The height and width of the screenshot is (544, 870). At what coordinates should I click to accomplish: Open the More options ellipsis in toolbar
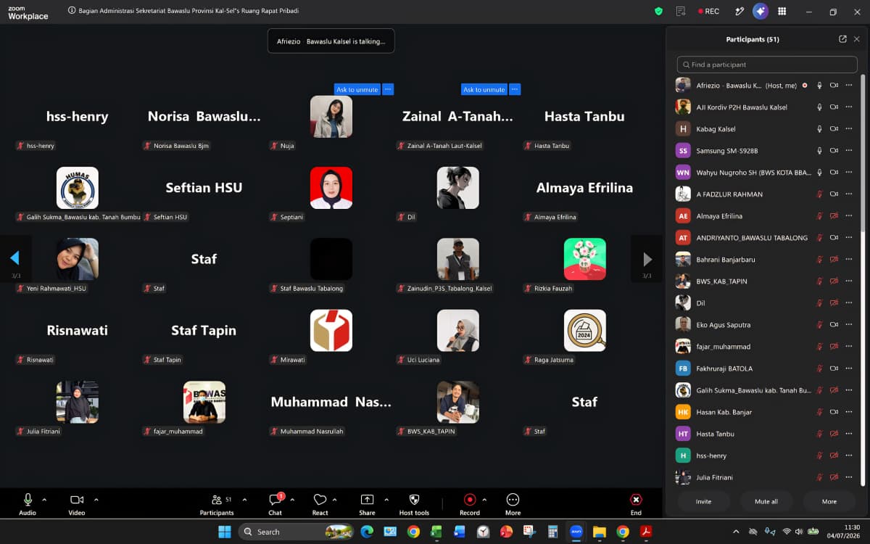click(x=513, y=500)
